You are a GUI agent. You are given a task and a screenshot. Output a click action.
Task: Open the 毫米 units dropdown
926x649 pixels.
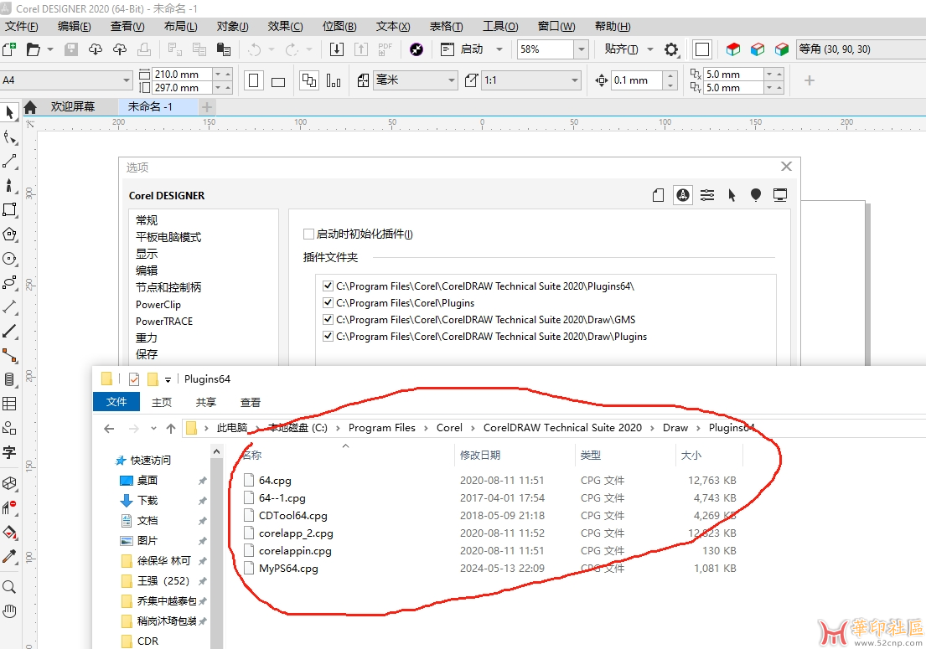coord(452,80)
